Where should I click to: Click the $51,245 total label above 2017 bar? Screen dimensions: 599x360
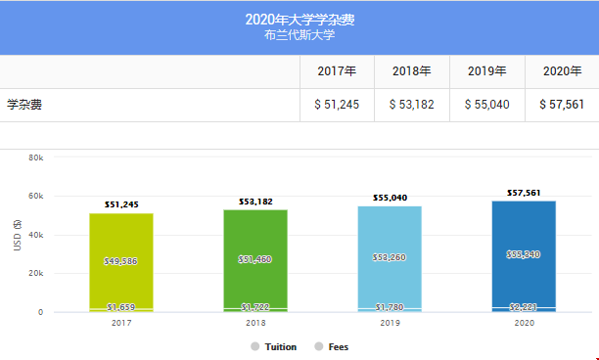click(x=121, y=205)
